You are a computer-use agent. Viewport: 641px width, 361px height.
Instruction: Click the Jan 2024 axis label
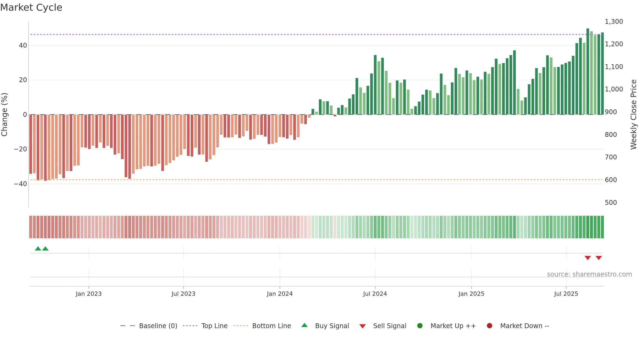(x=280, y=294)
